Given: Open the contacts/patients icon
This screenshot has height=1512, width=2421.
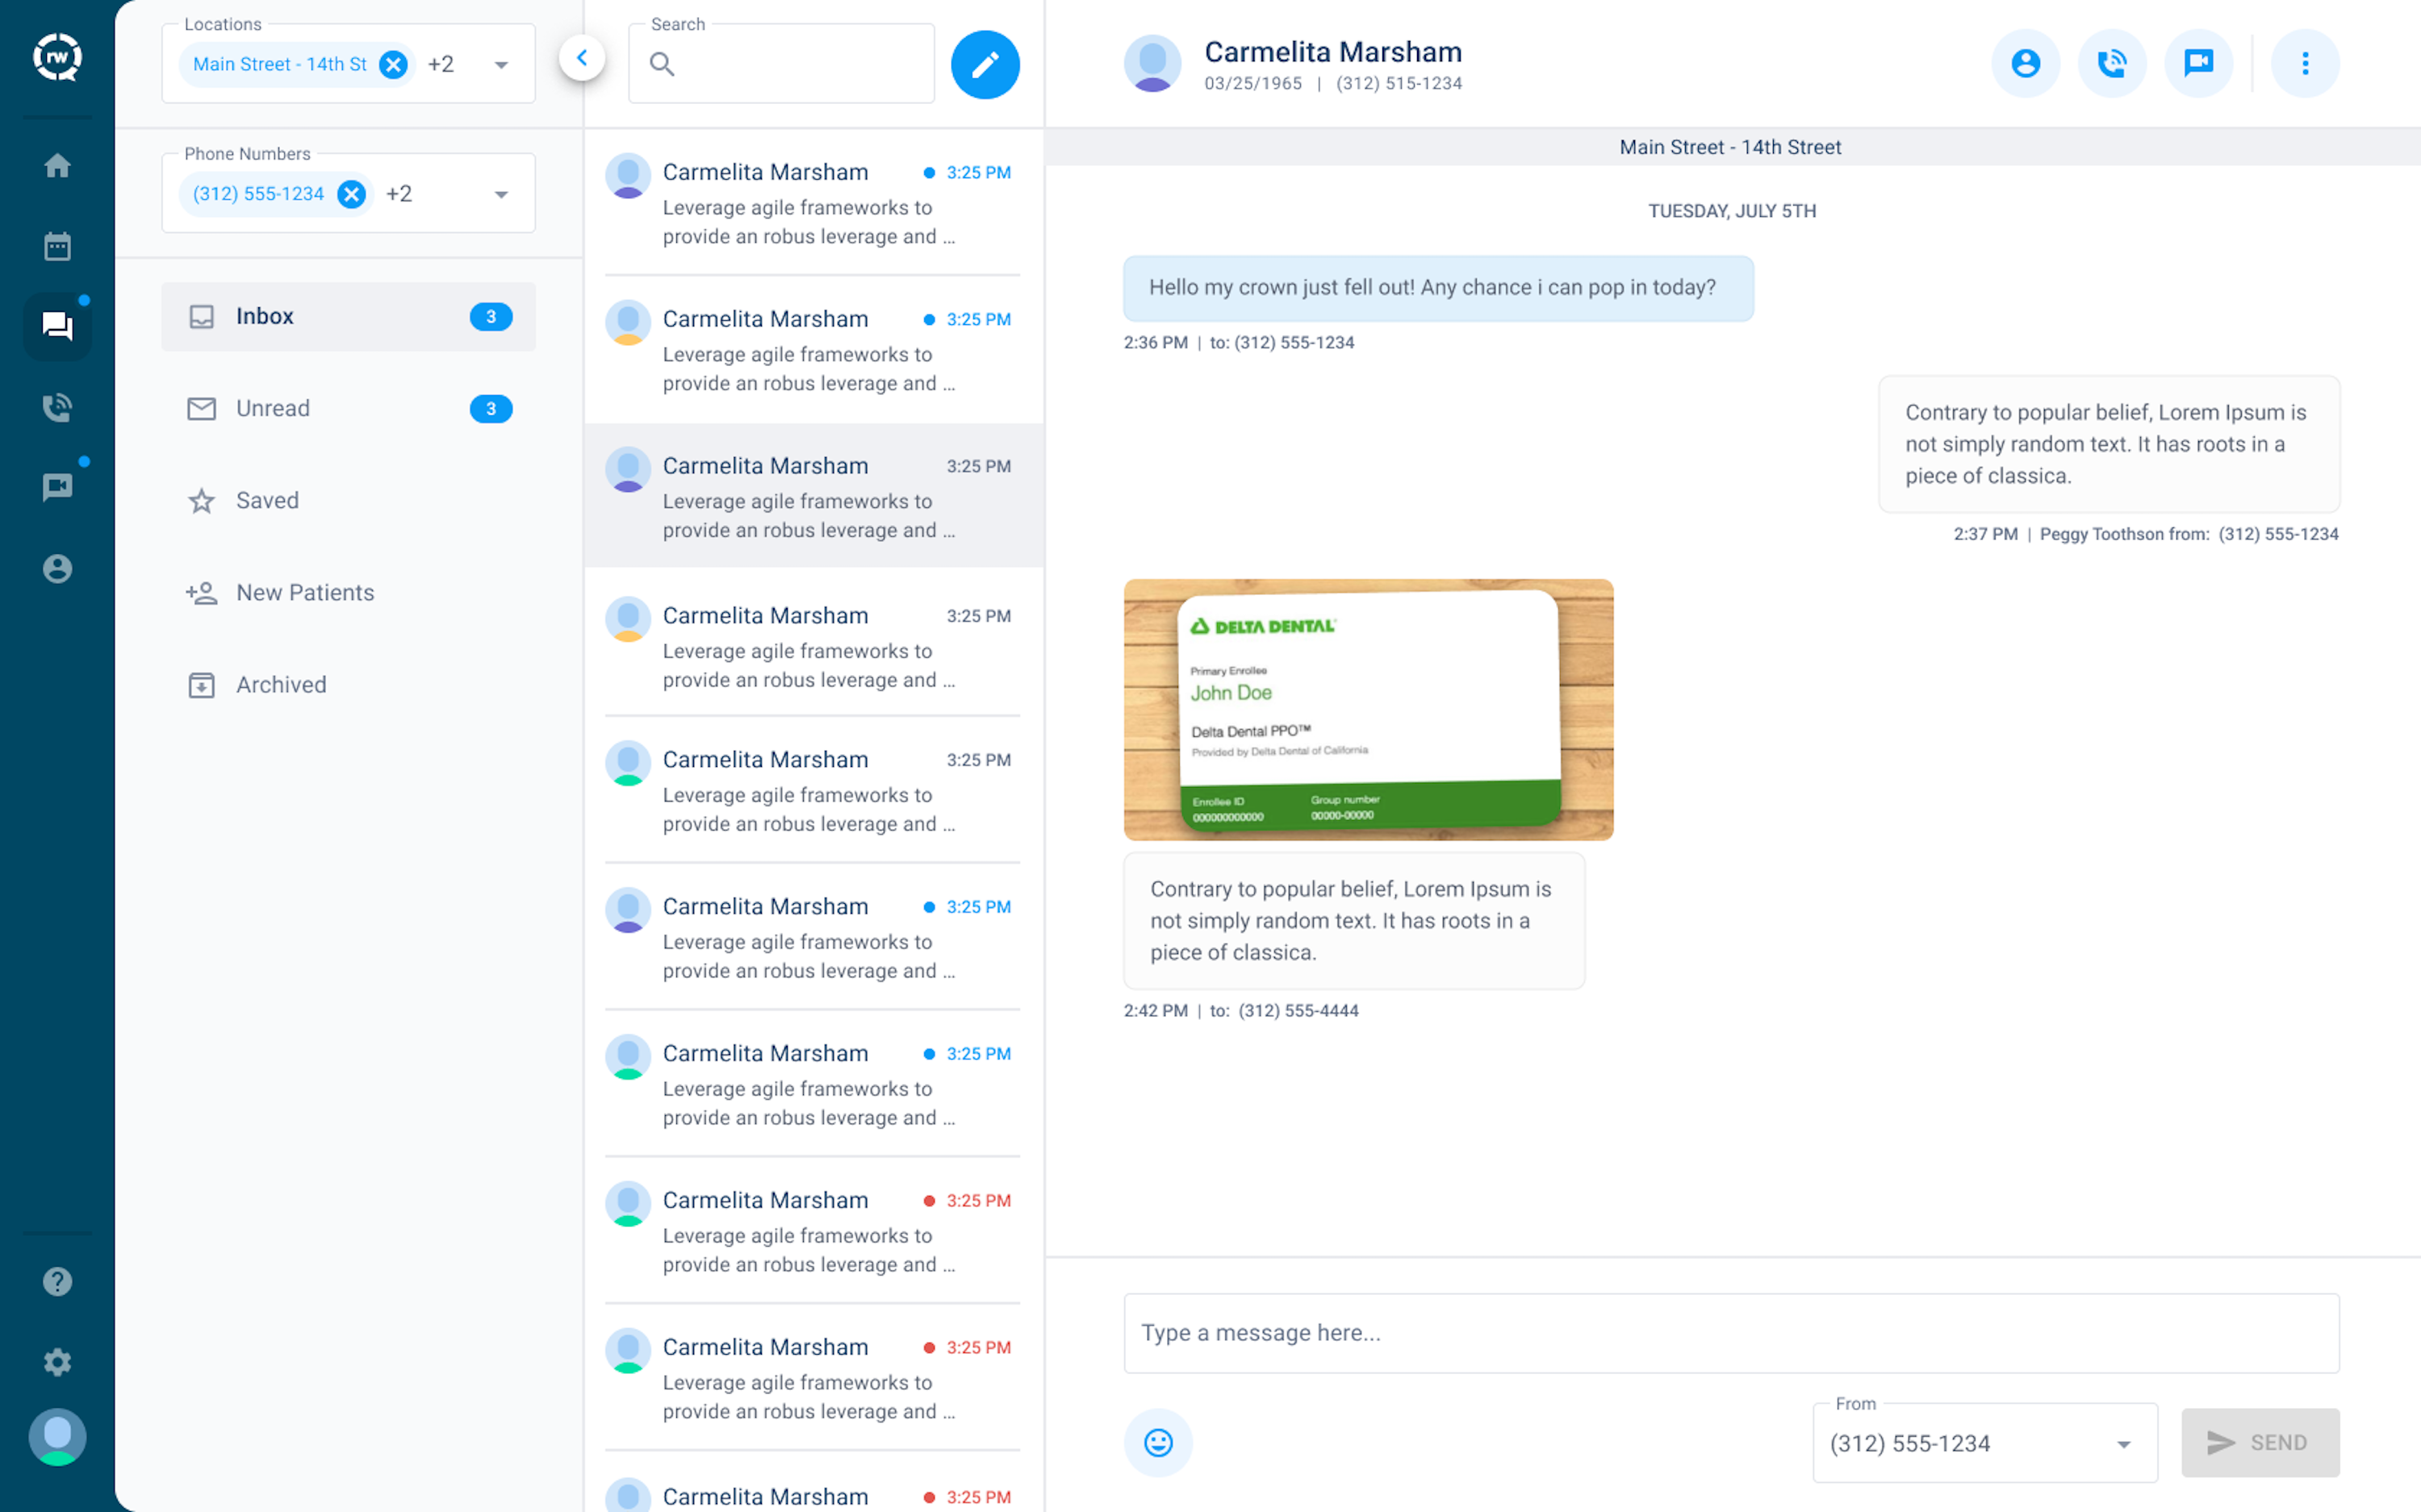Looking at the screenshot, I should [x=57, y=568].
